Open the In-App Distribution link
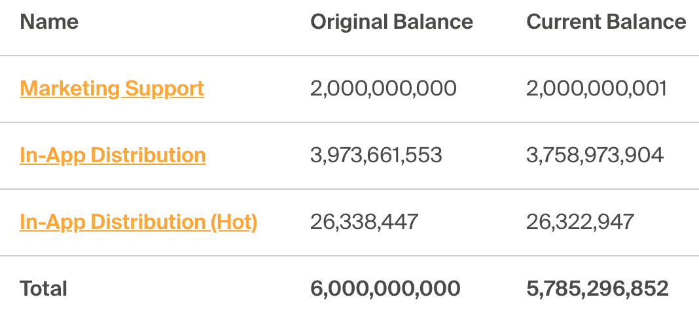The height and width of the screenshot is (314, 699). click(113, 155)
